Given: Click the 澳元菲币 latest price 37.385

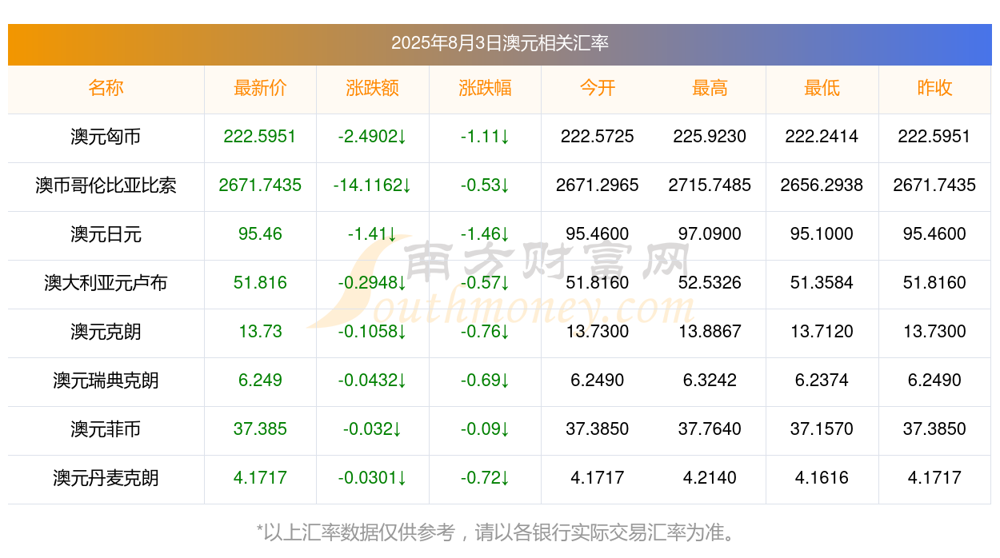Looking at the screenshot, I should coord(260,429).
